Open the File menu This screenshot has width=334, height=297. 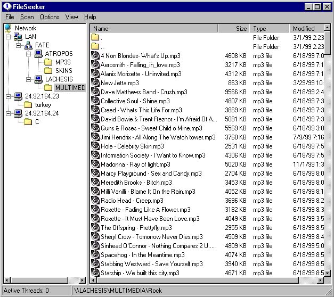(10, 17)
